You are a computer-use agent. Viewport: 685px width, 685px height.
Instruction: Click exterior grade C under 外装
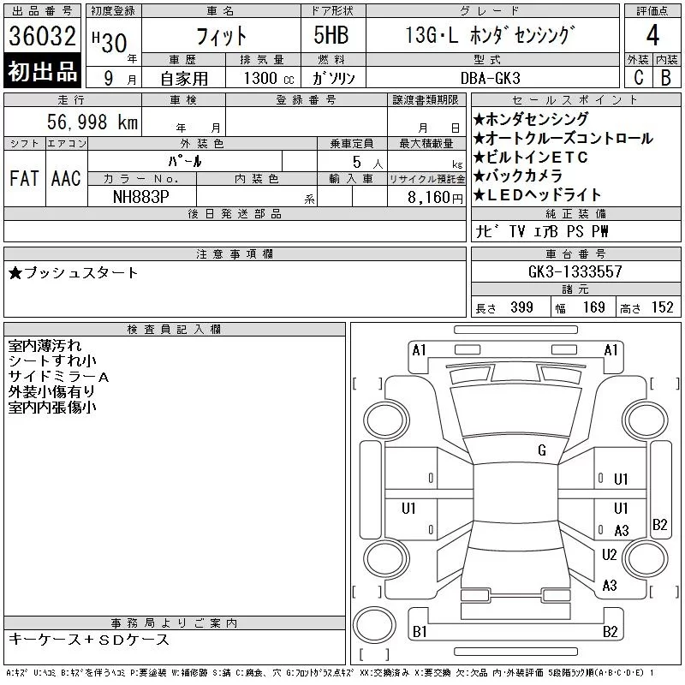pos(639,78)
